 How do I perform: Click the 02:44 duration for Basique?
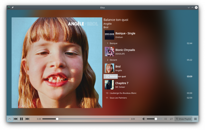click(x=189, y=43)
